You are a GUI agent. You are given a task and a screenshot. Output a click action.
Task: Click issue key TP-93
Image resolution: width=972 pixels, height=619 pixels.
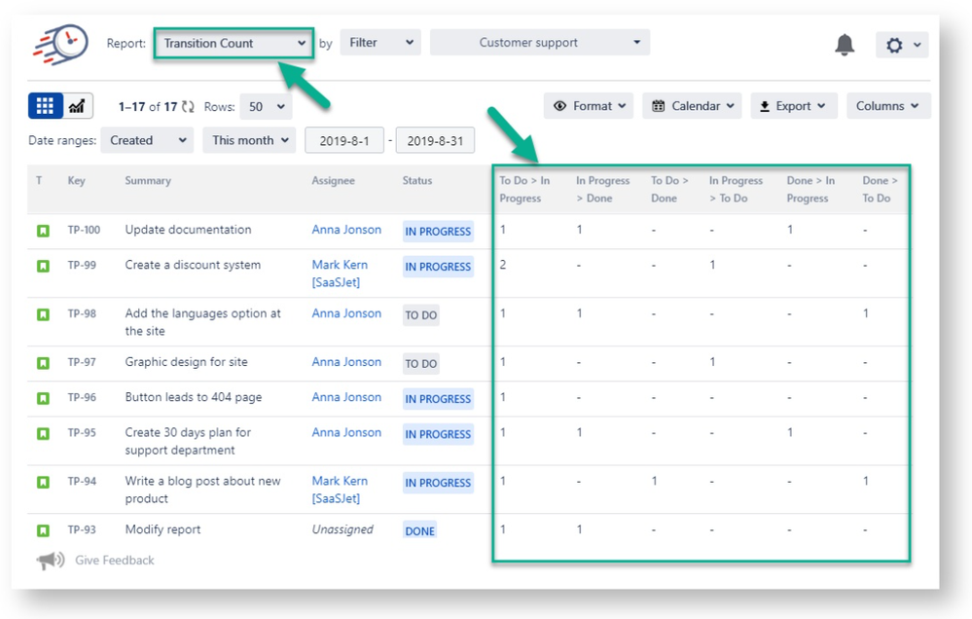tap(82, 529)
